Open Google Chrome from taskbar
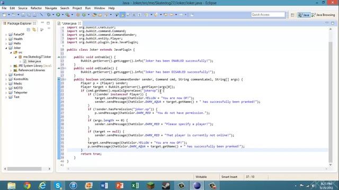 click(x=27, y=185)
